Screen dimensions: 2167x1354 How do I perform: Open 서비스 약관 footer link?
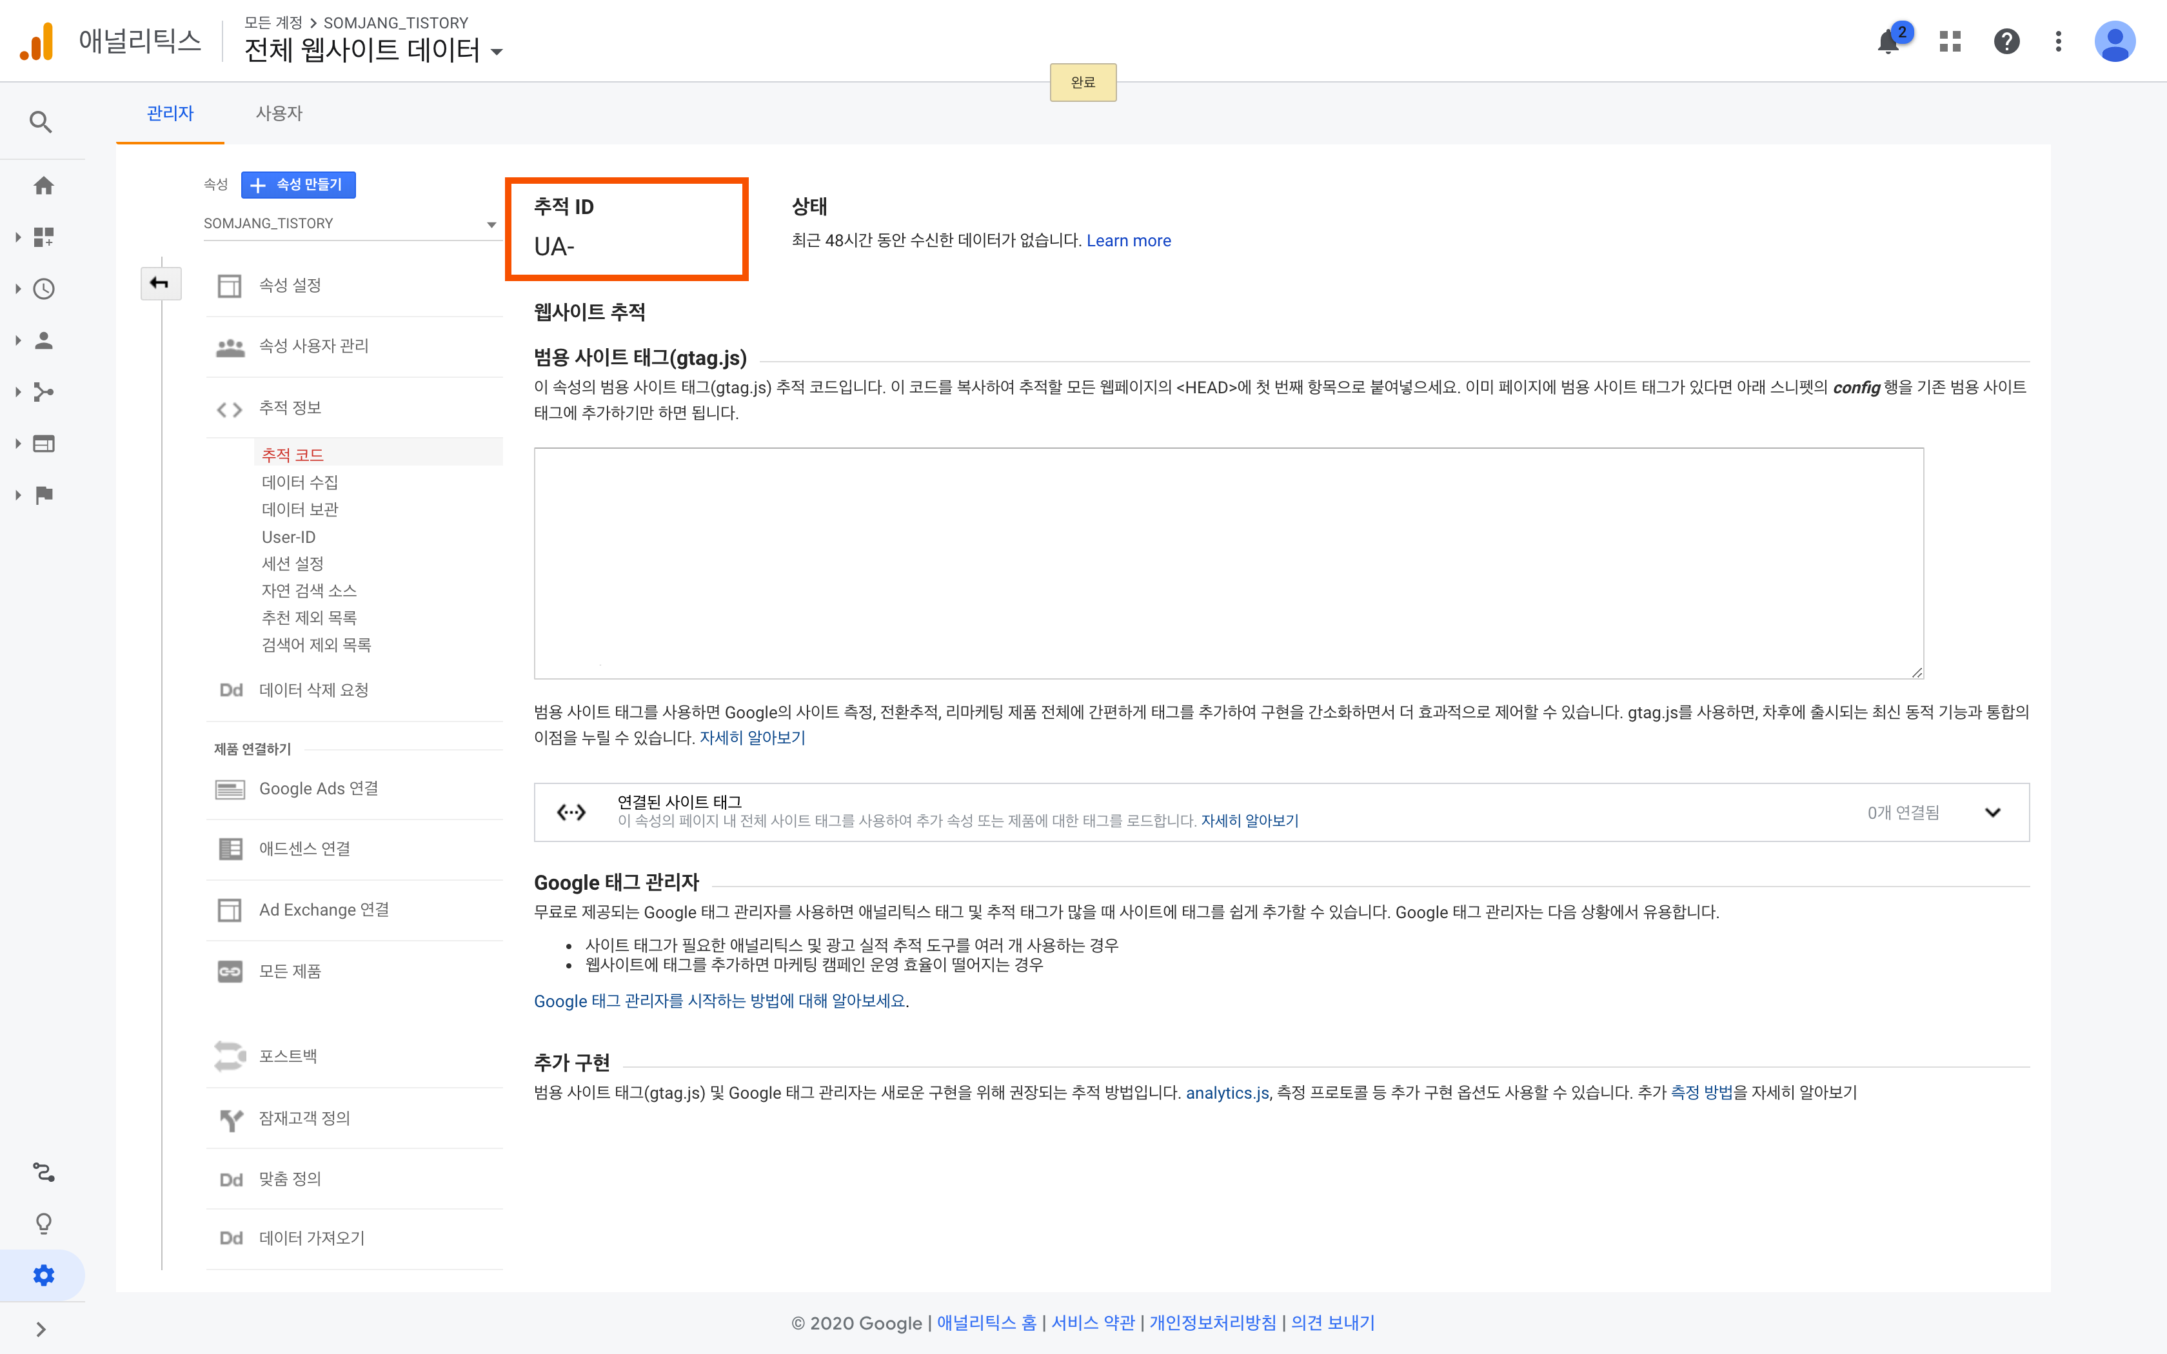click(x=1093, y=1322)
